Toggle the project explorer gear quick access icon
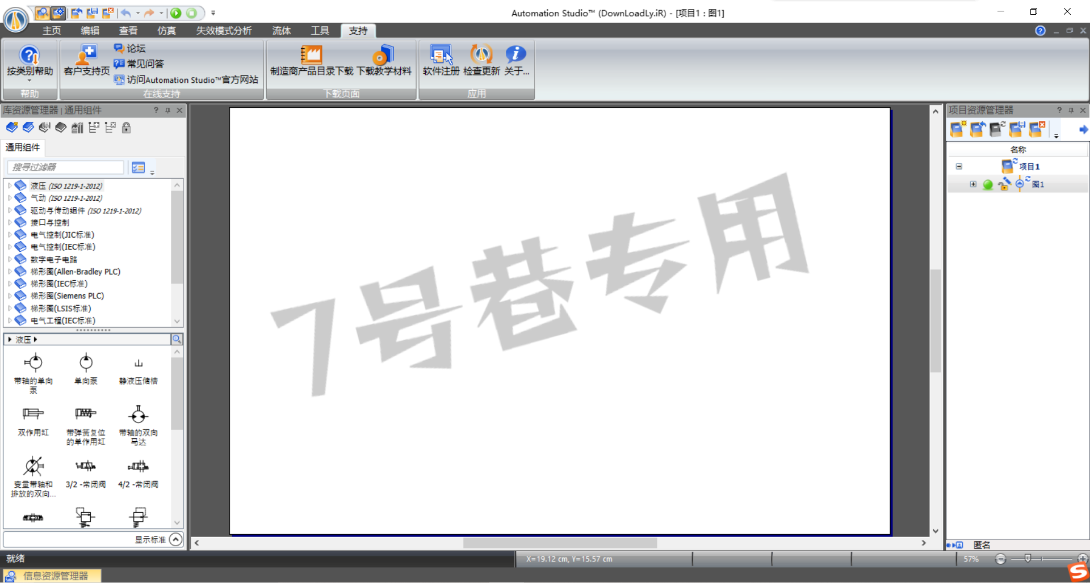The width and height of the screenshot is (1090, 583). [x=58, y=12]
